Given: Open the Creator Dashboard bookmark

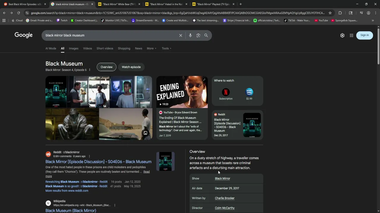Looking at the screenshot, I should point(84,20).
